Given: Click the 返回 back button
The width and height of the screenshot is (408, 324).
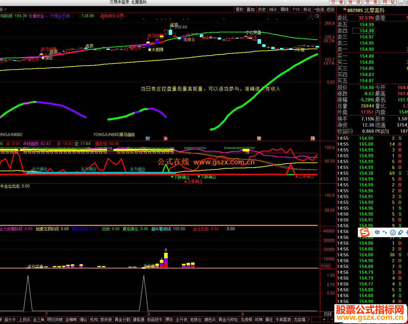Looking at the screenshot, I should (x=330, y=9).
